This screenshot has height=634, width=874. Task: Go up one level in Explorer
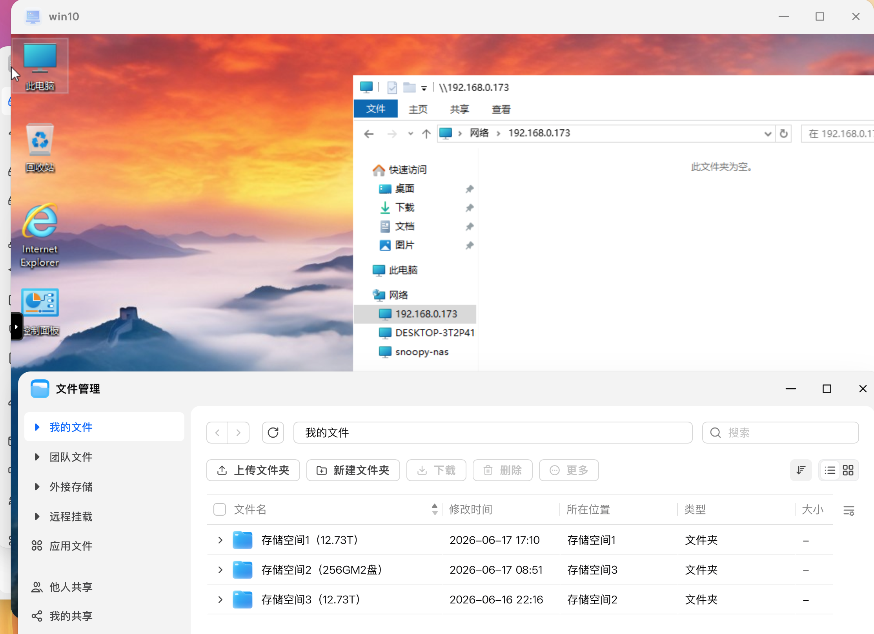click(426, 134)
